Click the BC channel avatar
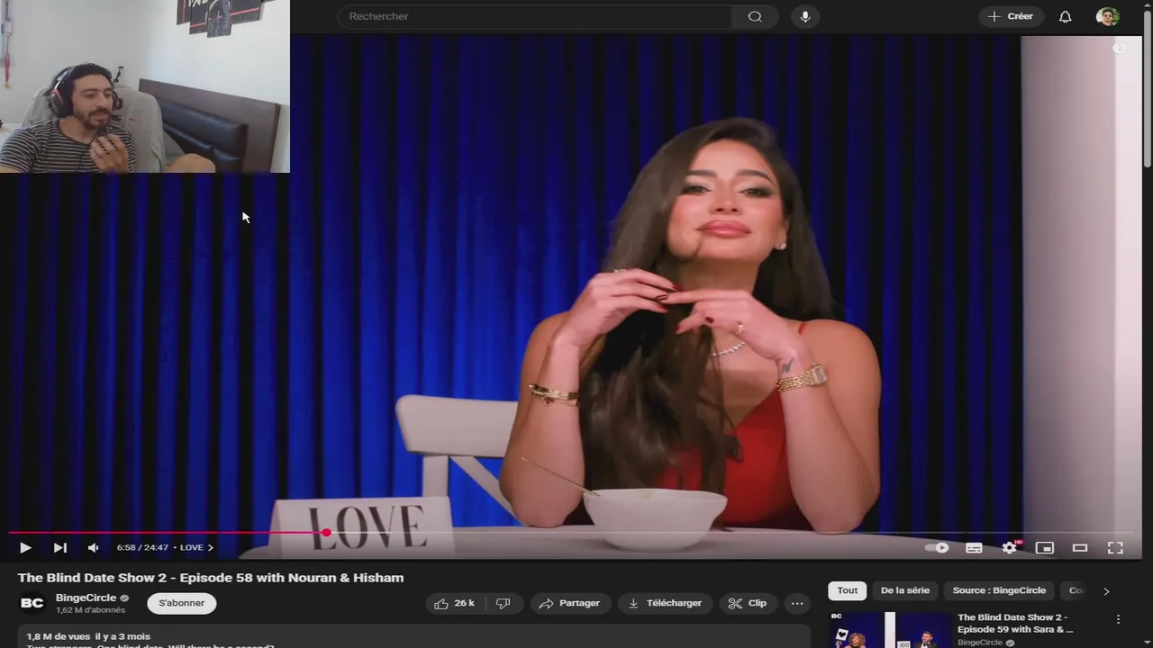The image size is (1153, 648). pos(32,603)
